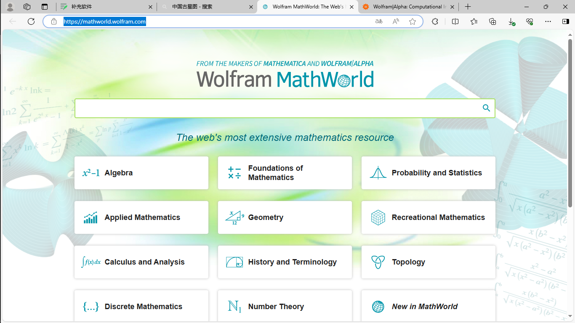Add page to favorites star icon

click(x=413, y=21)
